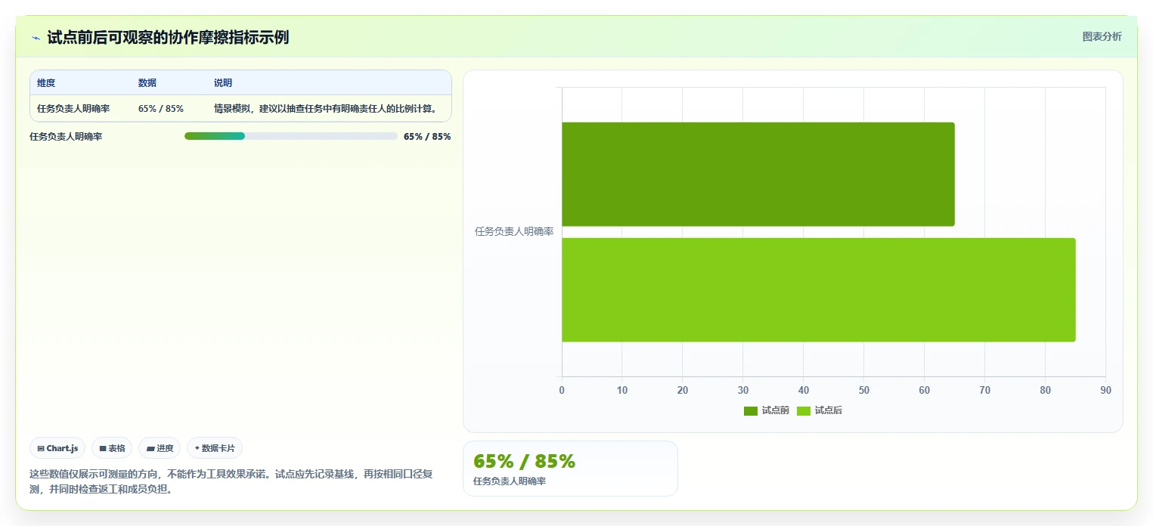Click the 说明 column header
This screenshot has height=526, width=1153.
tap(223, 83)
